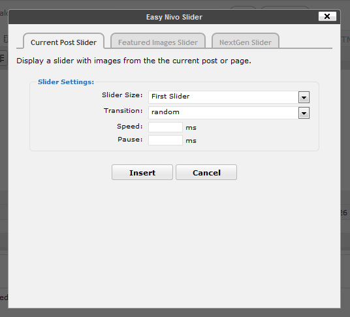Open the combo box showing First Slider
Screen dimensions: 350x317
[x=229, y=97]
